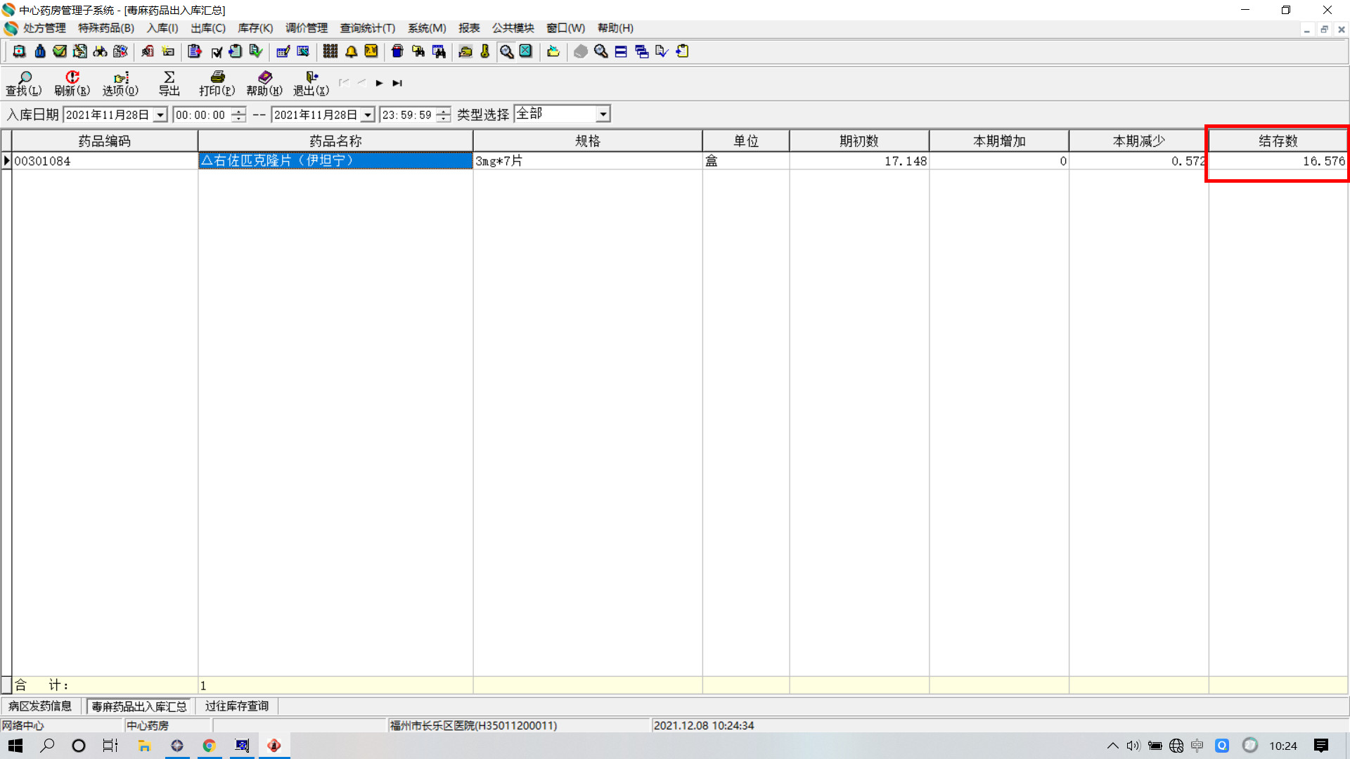Open the 特殊药品(B) menu
The image size is (1350, 759).
pos(105,28)
